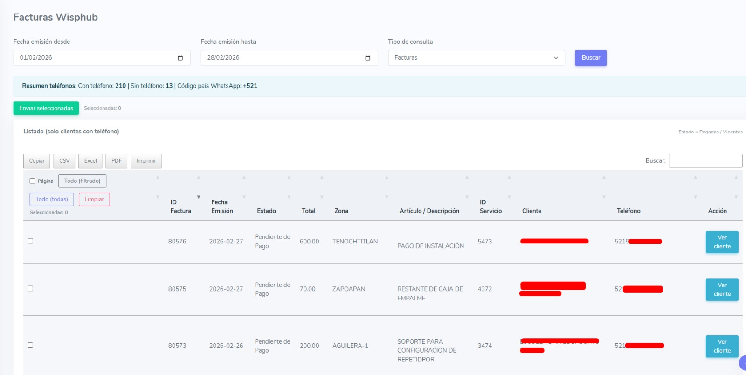Select invoice 80576 row checkbox
This screenshot has height=375, width=746.
click(30, 241)
